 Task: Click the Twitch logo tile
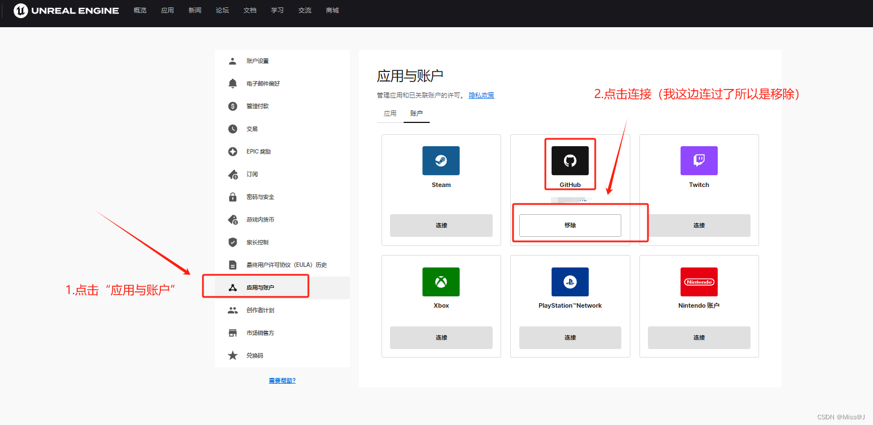coord(699,160)
